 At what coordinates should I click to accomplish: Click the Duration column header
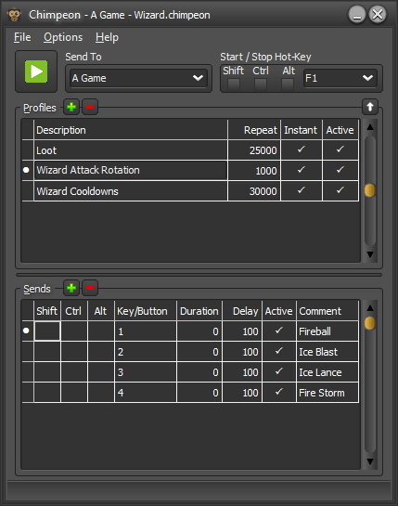pyautogui.click(x=199, y=311)
